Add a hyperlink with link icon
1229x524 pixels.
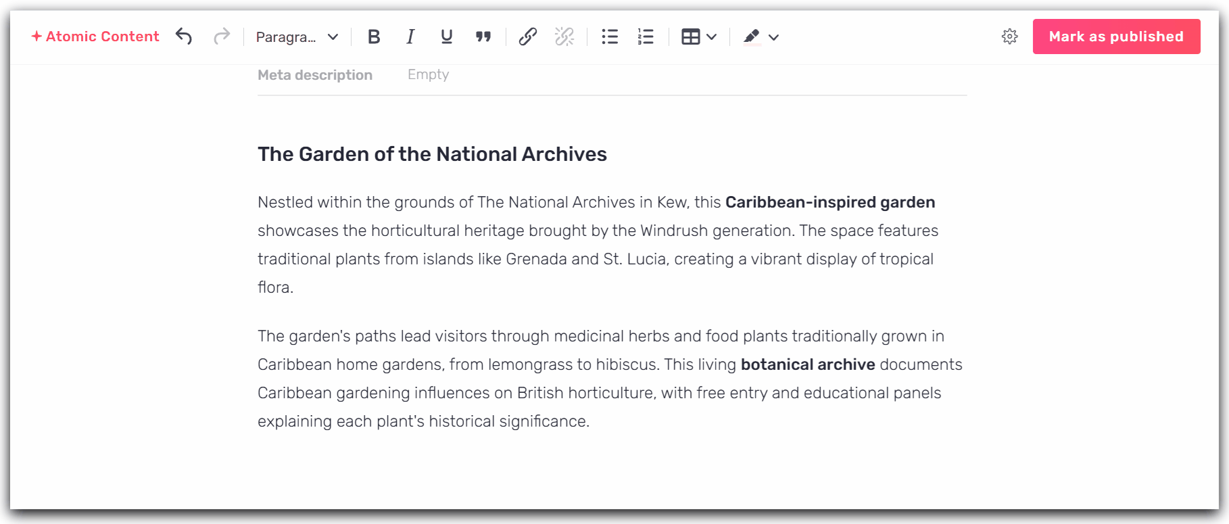527,37
